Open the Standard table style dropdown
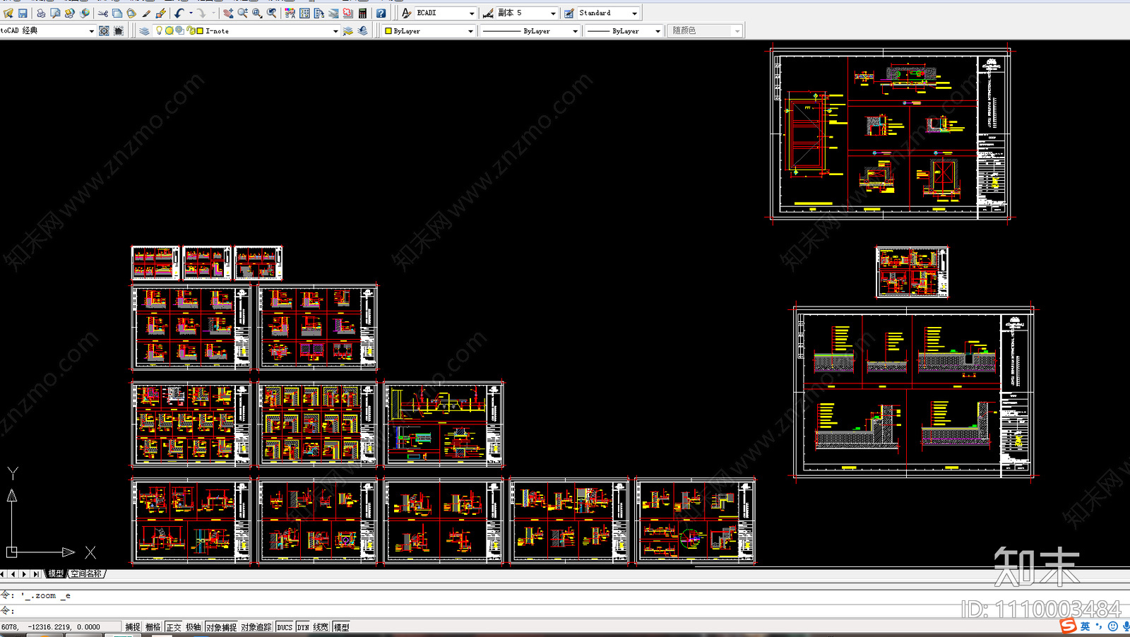This screenshot has height=637, width=1130. point(634,13)
